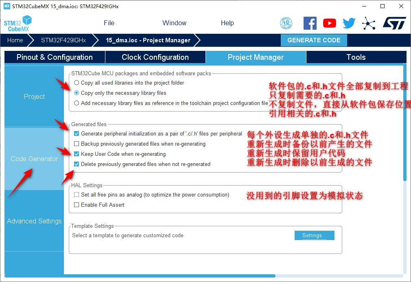Click the ST community network icon

(369, 23)
